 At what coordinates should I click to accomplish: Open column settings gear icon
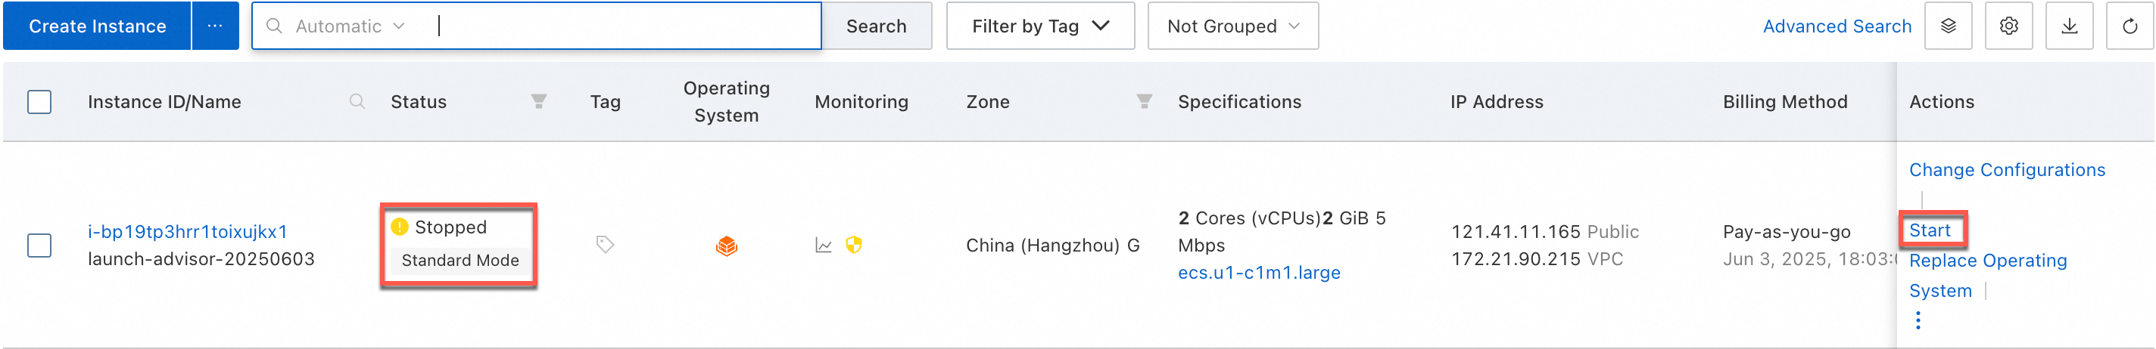[2008, 26]
